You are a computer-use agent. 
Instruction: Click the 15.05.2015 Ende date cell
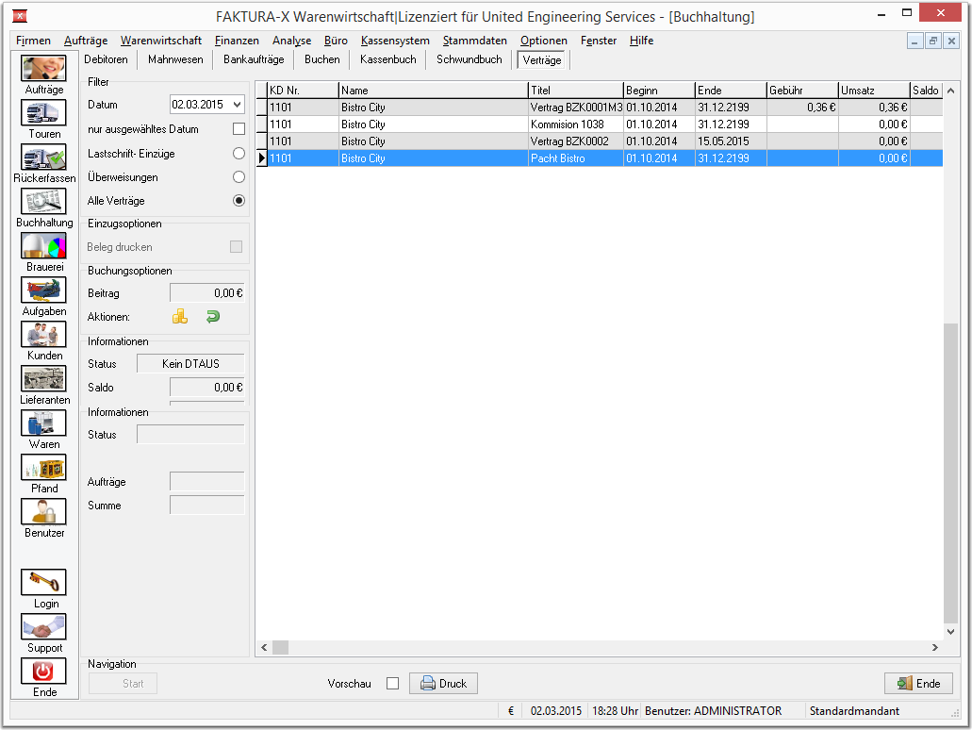point(731,141)
